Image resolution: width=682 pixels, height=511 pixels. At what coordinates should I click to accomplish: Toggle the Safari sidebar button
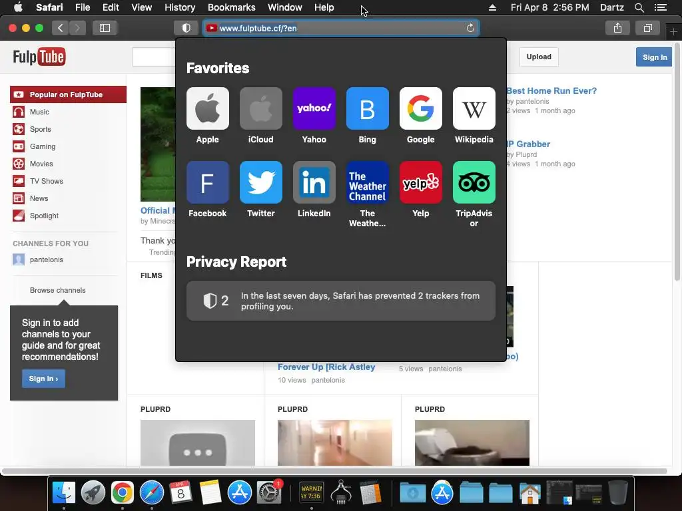point(105,28)
